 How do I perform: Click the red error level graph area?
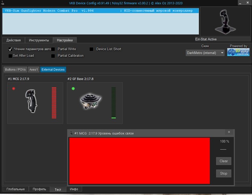click(x=139, y=161)
